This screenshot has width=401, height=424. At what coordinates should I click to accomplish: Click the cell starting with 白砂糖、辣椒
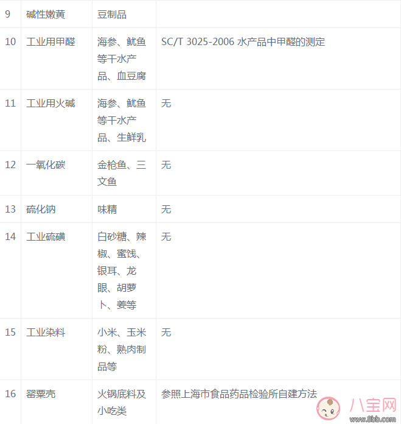[x=122, y=270]
